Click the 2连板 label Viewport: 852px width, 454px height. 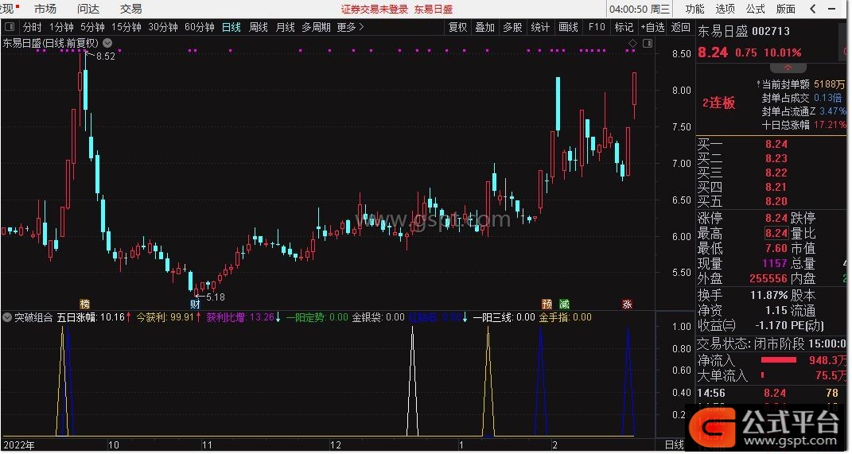click(719, 103)
